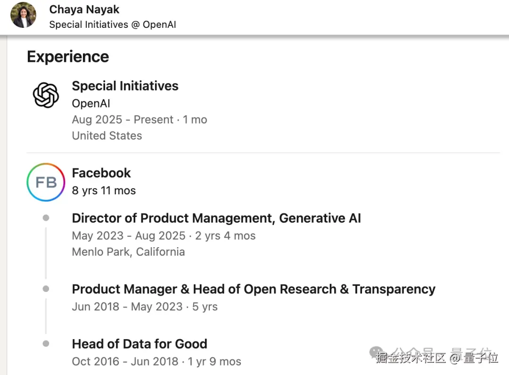Open the Special Initiatives job title
509x375 pixels.
tap(125, 86)
